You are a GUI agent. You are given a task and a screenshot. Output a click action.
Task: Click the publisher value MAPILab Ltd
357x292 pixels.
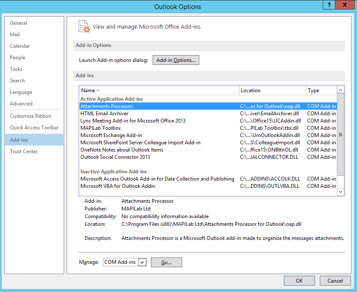coord(136,209)
